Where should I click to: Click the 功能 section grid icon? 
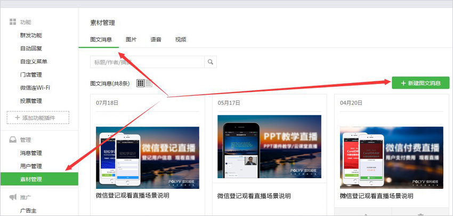(13, 22)
